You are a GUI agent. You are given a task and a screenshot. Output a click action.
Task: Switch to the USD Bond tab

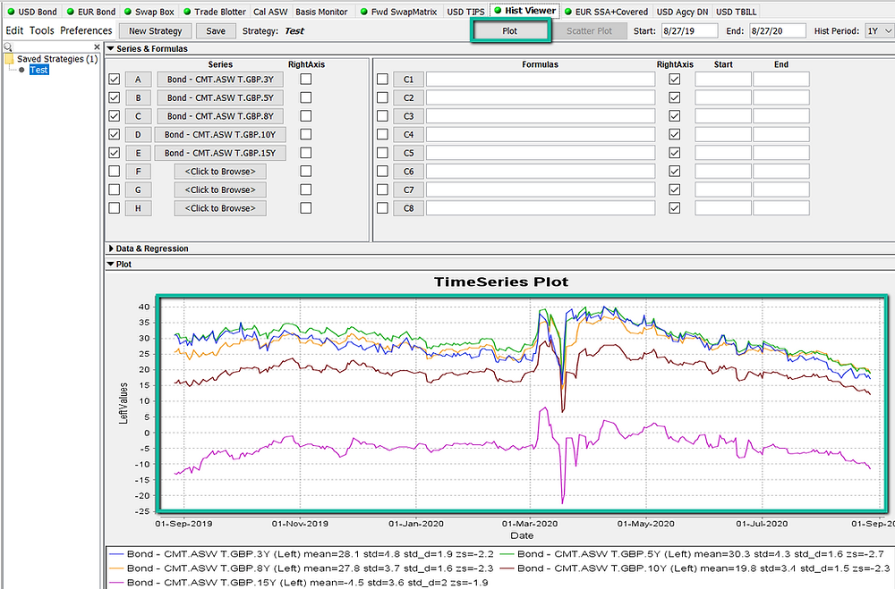pyautogui.click(x=32, y=12)
